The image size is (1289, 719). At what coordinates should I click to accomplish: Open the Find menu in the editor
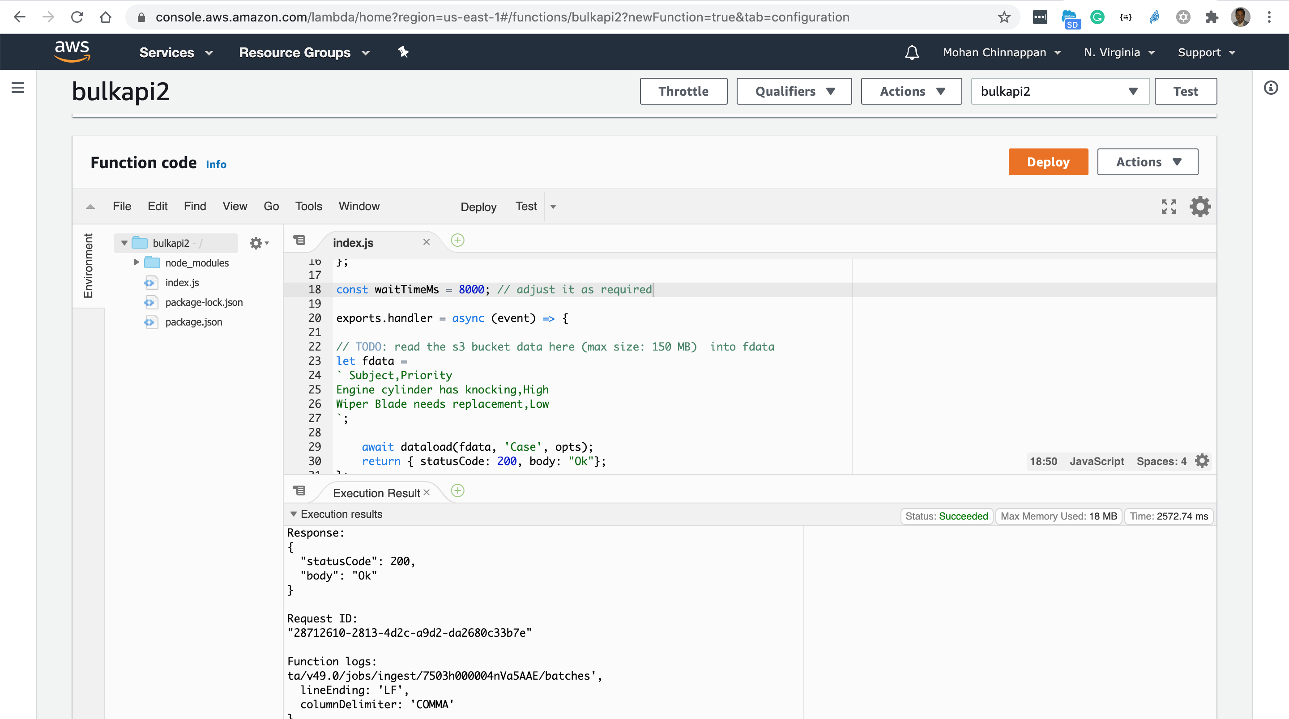coord(195,206)
